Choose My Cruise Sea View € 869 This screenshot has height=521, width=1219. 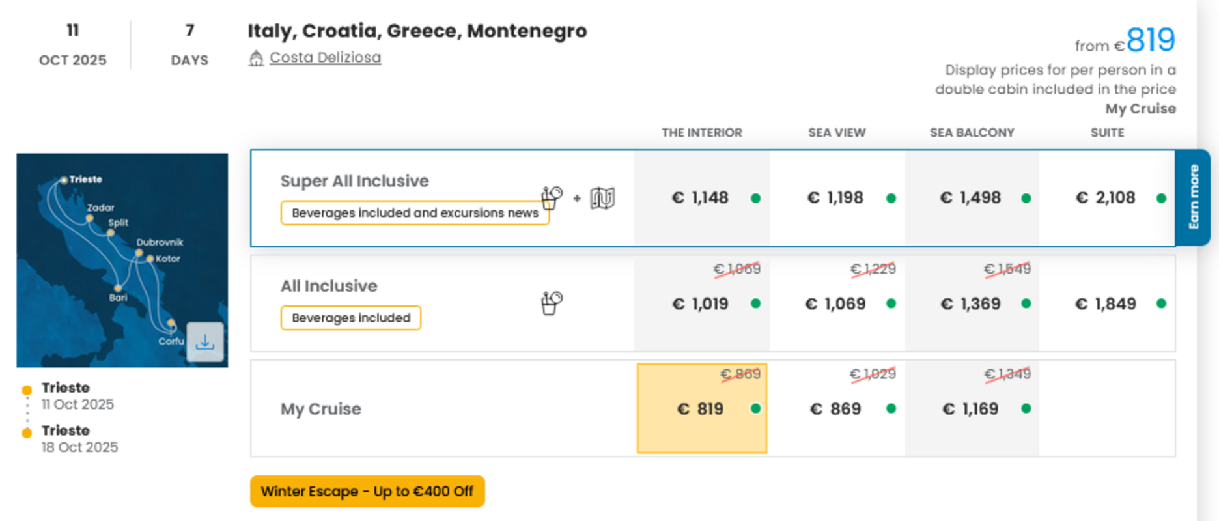click(837, 408)
